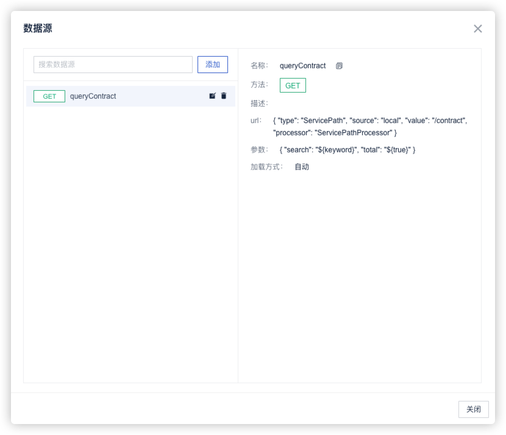The height and width of the screenshot is (435, 506).
Task: Click the 参数 value with search keyword
Action: tap(347, 150)
